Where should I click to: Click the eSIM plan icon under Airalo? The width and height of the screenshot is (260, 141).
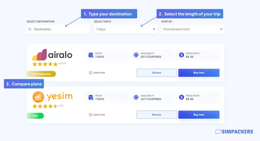(91, 73)
